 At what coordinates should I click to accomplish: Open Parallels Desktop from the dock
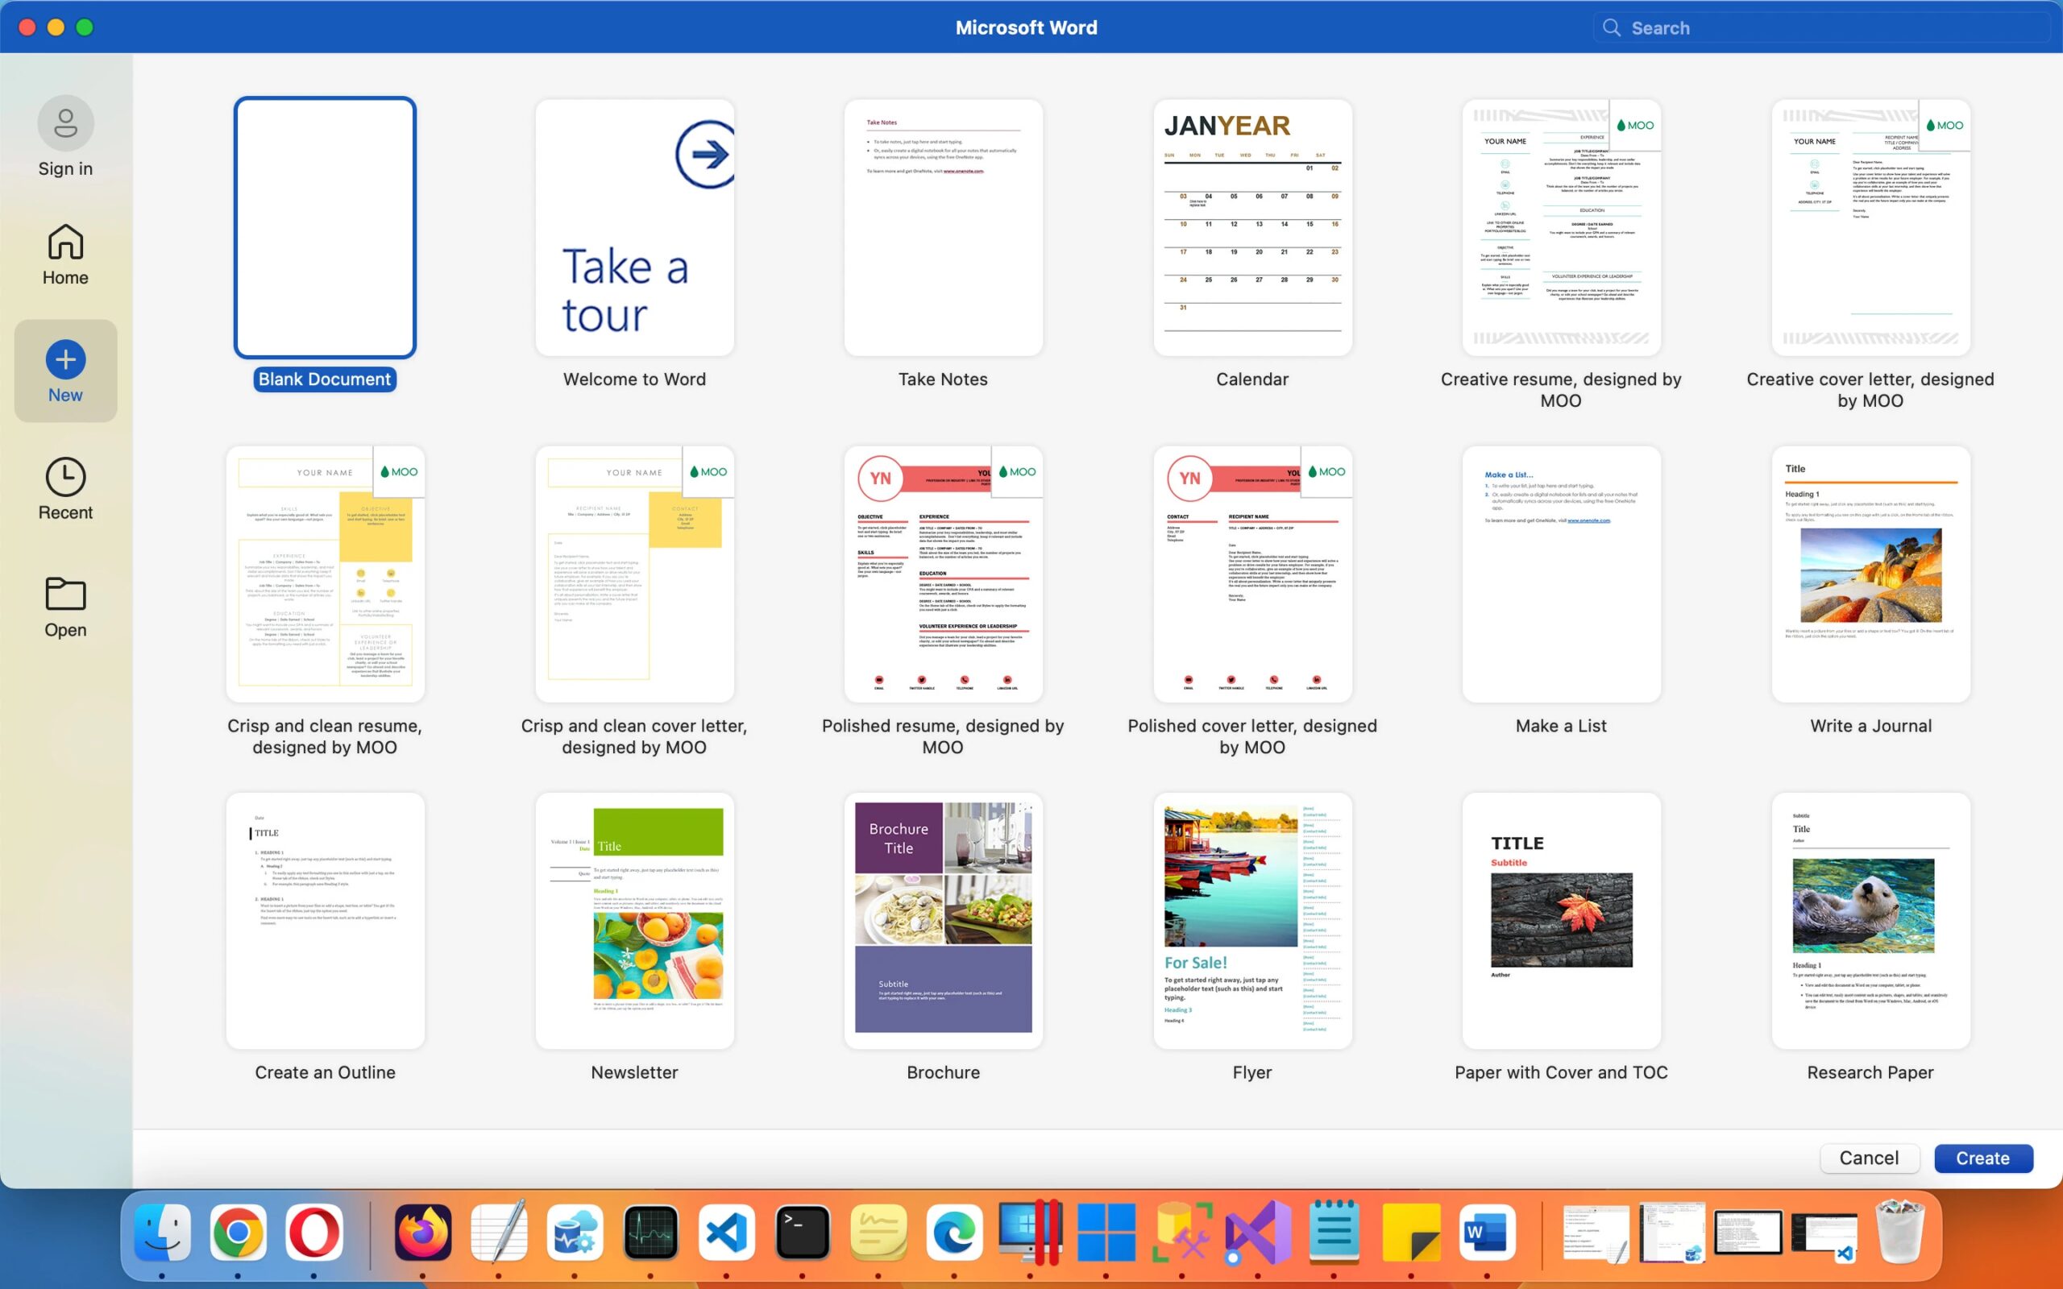(1030, 1233)
